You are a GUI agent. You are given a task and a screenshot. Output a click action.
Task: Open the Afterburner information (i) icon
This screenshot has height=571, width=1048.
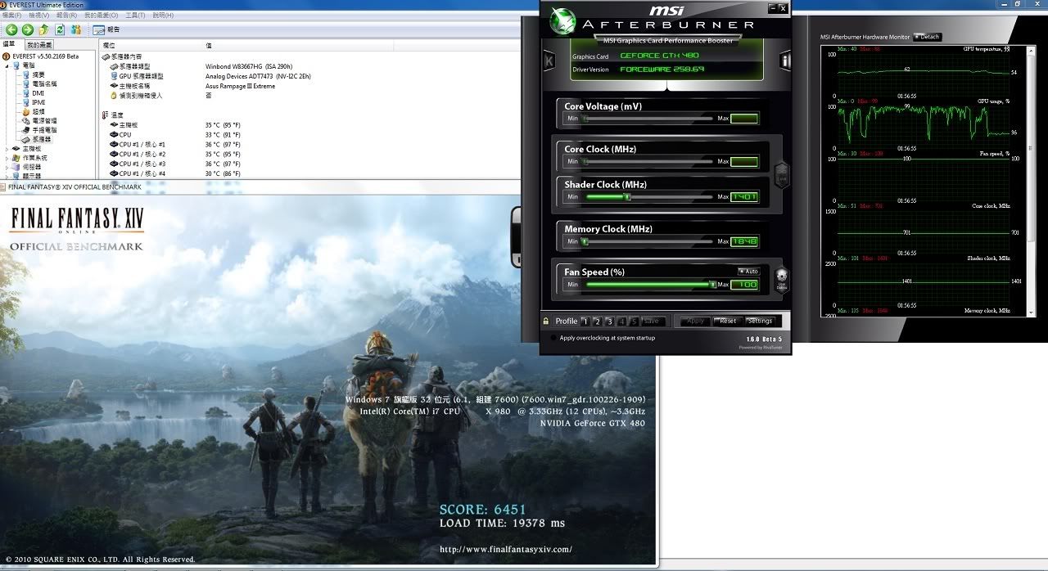tap(785, 60)
